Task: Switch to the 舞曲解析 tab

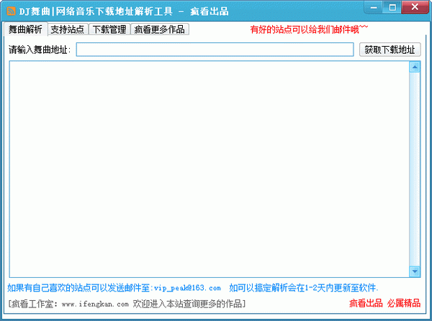Action: pos(25,29)
